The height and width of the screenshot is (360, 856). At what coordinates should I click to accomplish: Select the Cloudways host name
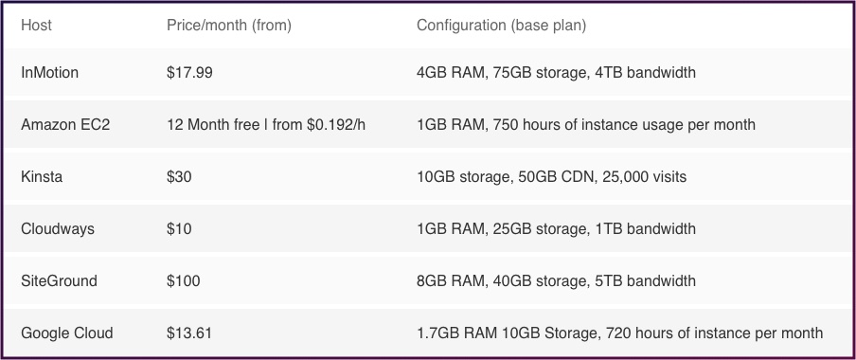[x=58, y=228]
